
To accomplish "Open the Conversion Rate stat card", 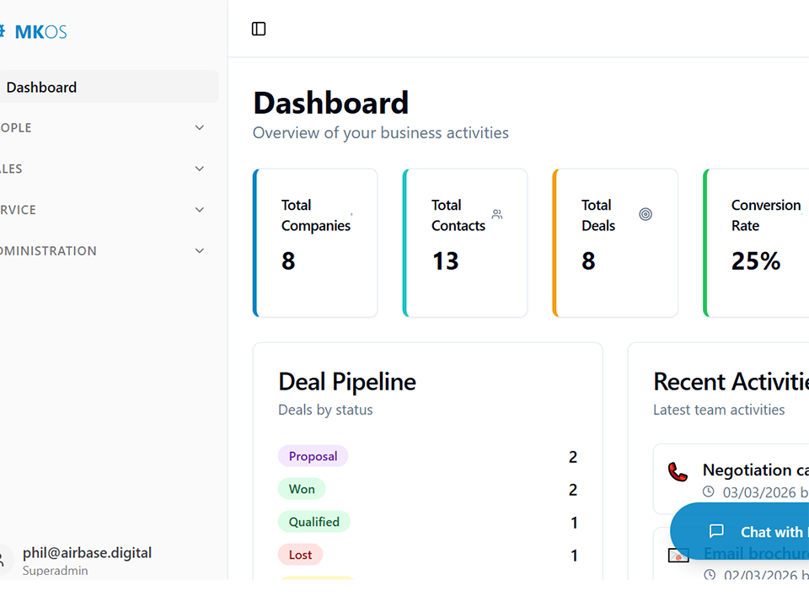I will [757, 243].
